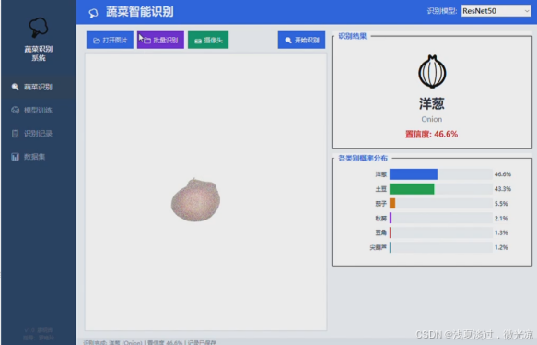Click the 46.6% percentage value

tap(502, 174)
